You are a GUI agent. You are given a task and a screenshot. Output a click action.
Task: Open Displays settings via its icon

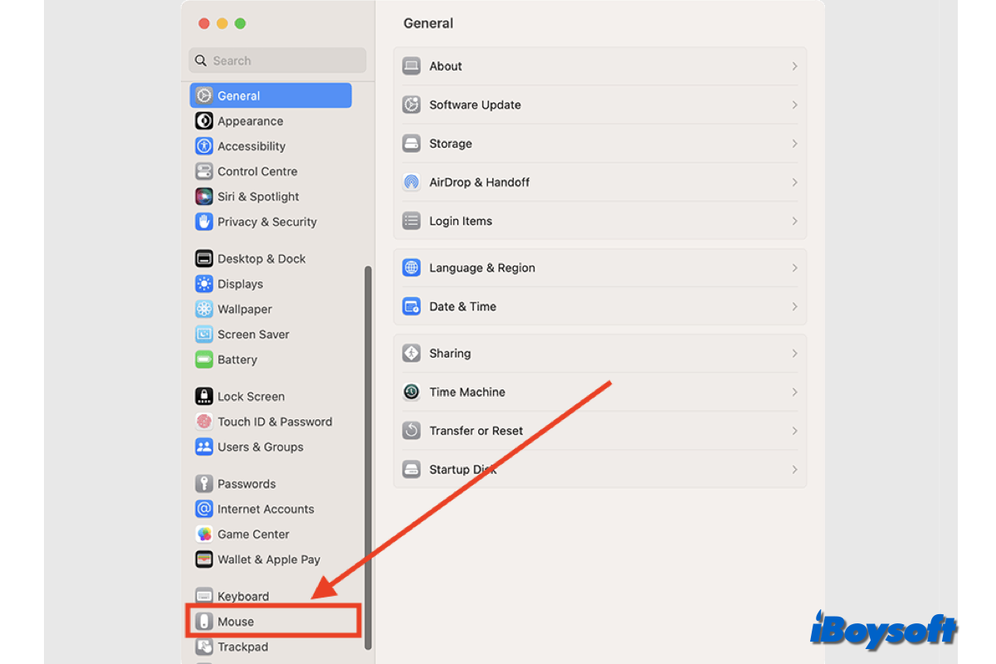coord(204,283)
